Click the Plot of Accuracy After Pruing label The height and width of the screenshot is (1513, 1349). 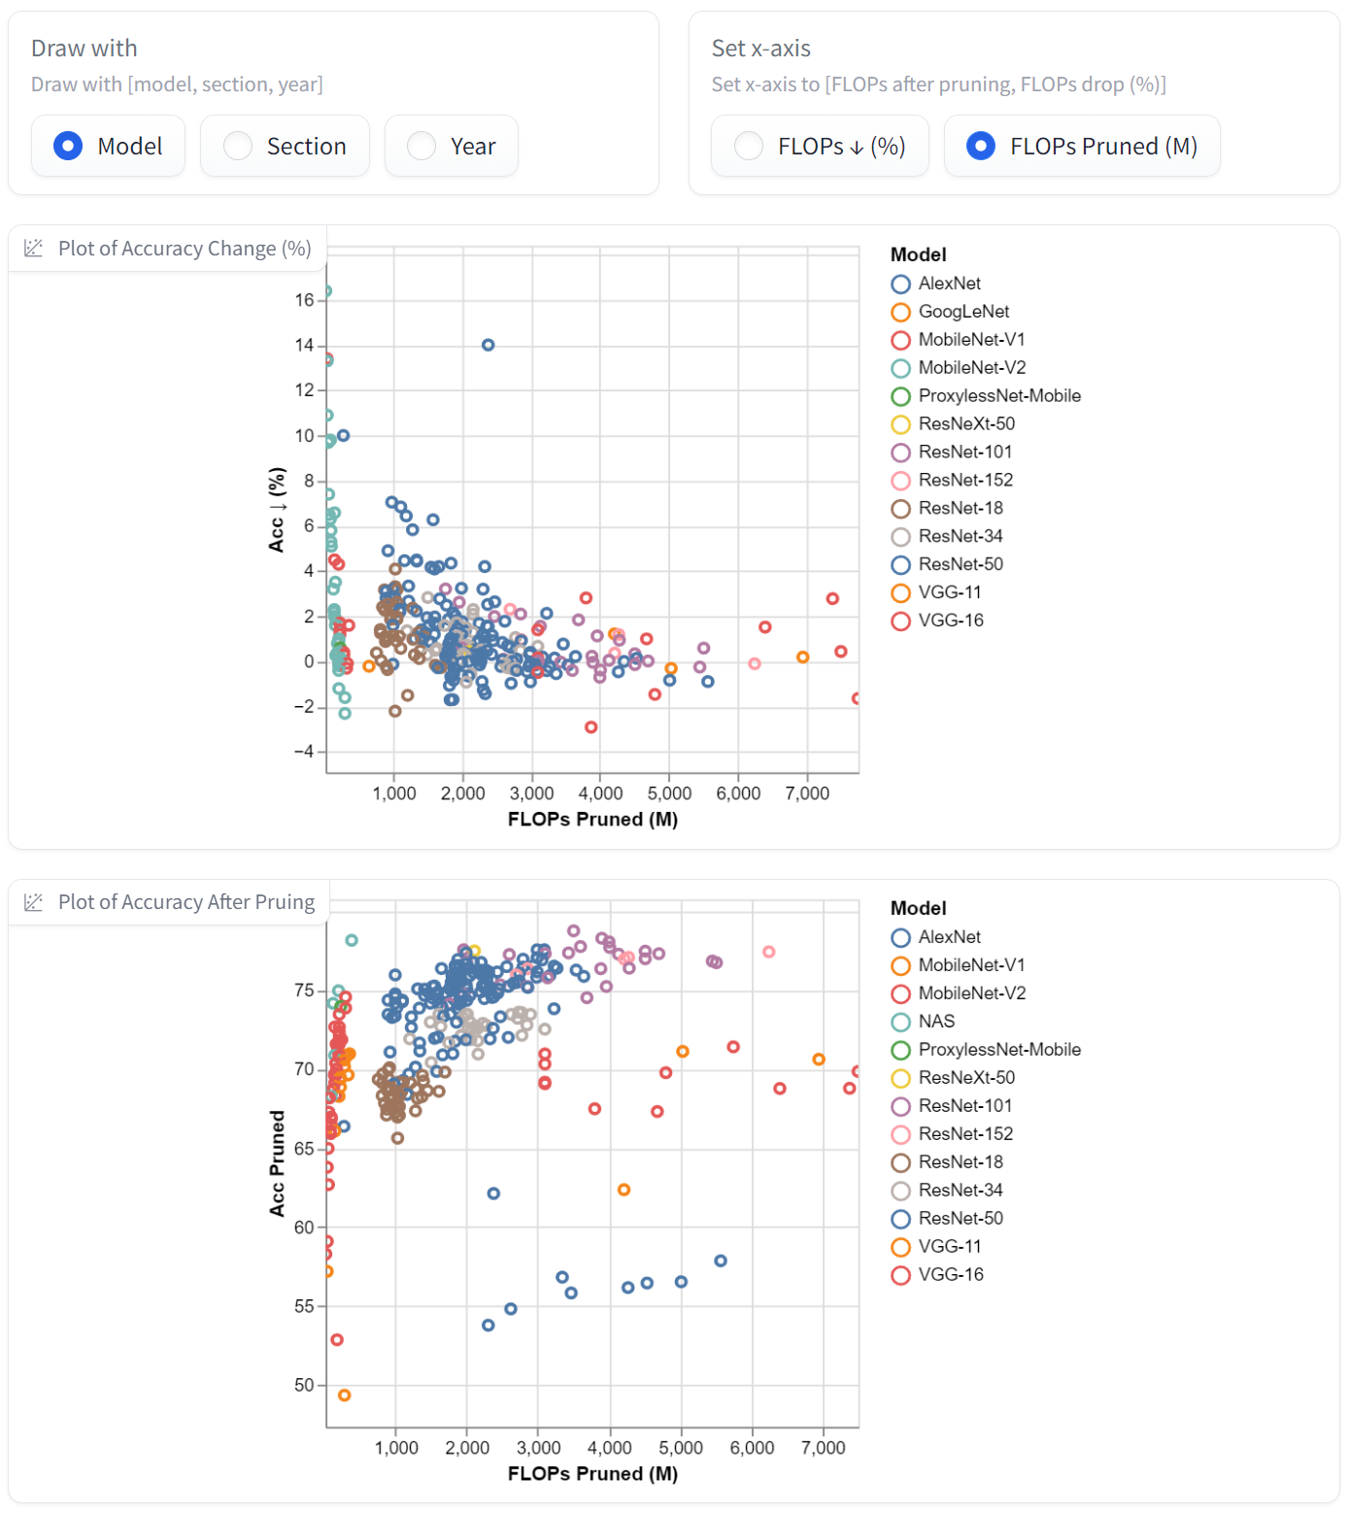(186, 902)
